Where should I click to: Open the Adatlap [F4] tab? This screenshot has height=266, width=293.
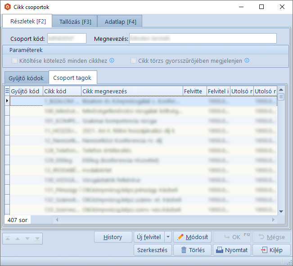120,22
